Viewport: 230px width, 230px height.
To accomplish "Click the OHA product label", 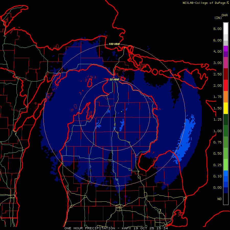I will click(225, 15).
